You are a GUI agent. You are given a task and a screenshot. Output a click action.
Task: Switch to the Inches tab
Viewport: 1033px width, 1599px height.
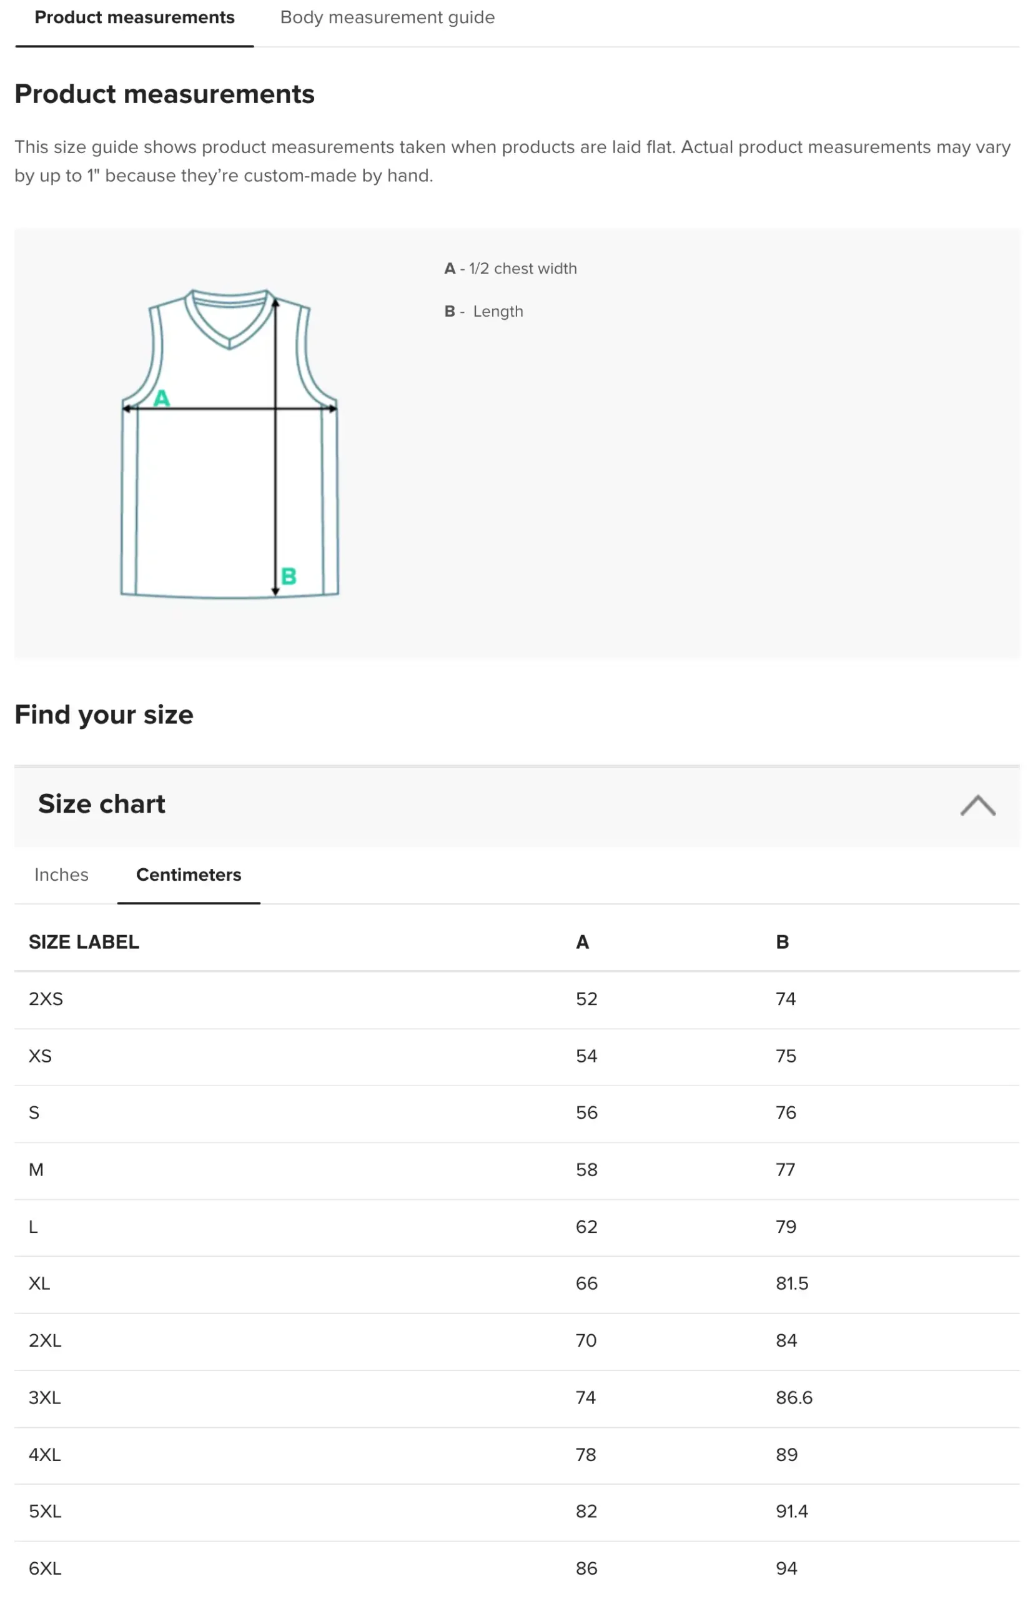(61, 874)
